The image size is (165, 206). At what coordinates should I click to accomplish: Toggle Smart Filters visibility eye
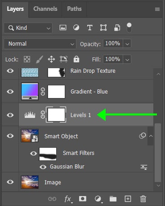pos(33,154)
